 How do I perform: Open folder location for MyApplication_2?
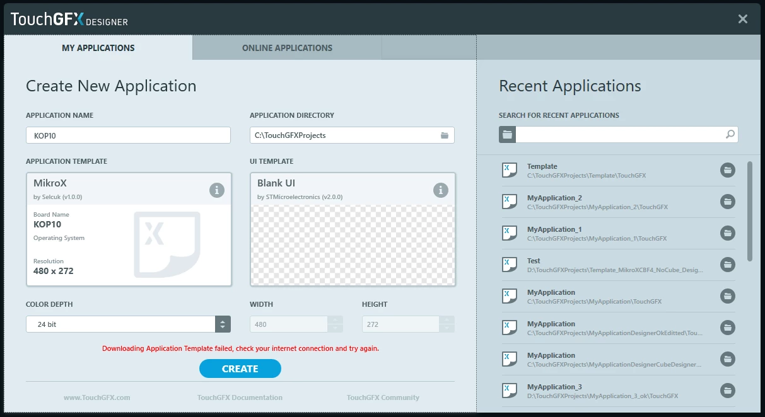click(728, 202)
